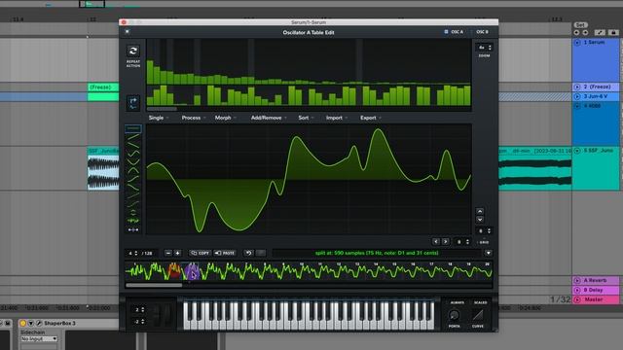
Task: Click the export-to-oscillator arrow icon below Repeat Action
Action: click(x=133, y=103)
